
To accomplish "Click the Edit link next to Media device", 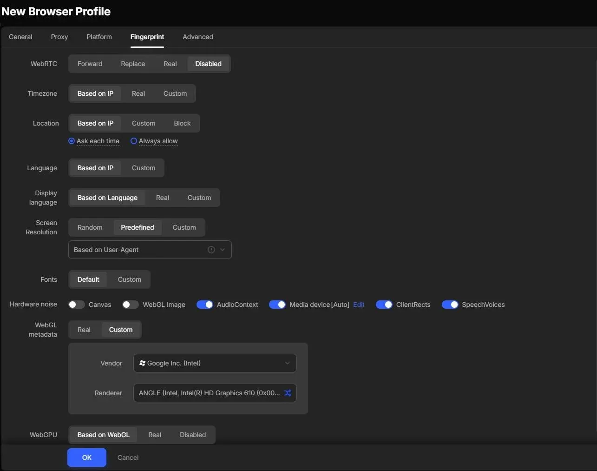I will (x=359, y=304).
